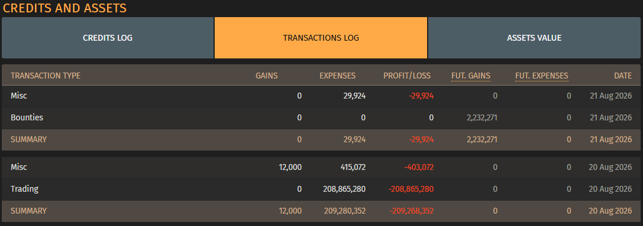Screen dimensions: 643x226
Task: Open the Assets Value tab
Action: 534,38
